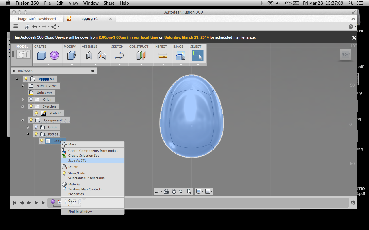Viewport: 369px width, 230px height.
Task: Open timeline settings gear icon
Action: pos(353,203)
